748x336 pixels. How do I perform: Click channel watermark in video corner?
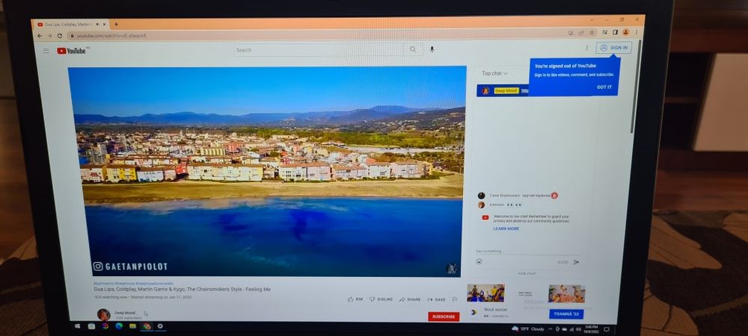pyautogui.click(x=451, y=268)
